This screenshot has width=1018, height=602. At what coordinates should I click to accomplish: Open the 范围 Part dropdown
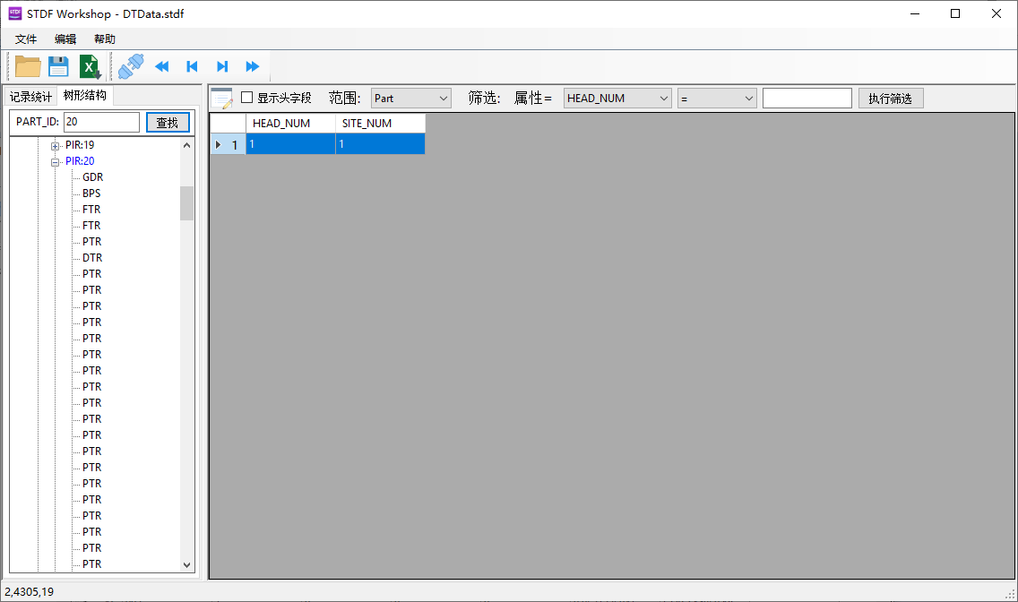pyautogui.click(x=410, y=99)
